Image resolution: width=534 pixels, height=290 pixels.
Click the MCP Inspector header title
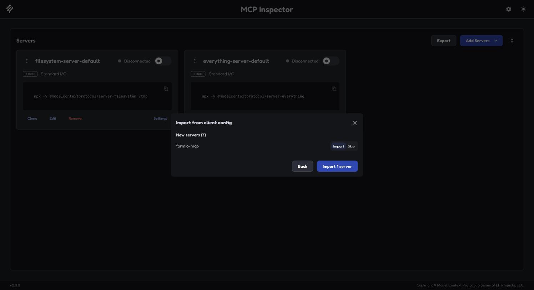click(267, 10)
